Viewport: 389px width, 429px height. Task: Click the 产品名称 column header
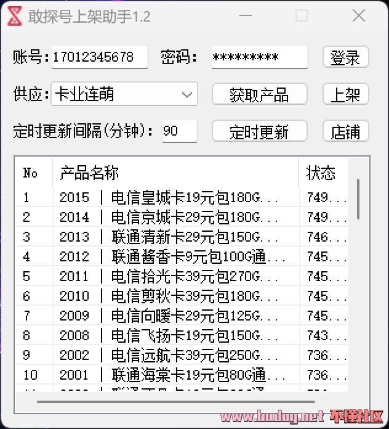tap(175, 173)
